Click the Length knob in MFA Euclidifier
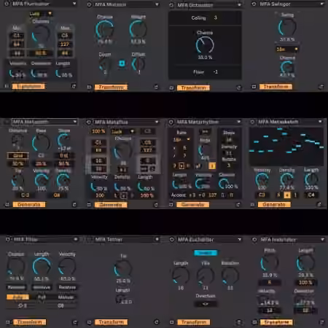 (x=181, y=276)
